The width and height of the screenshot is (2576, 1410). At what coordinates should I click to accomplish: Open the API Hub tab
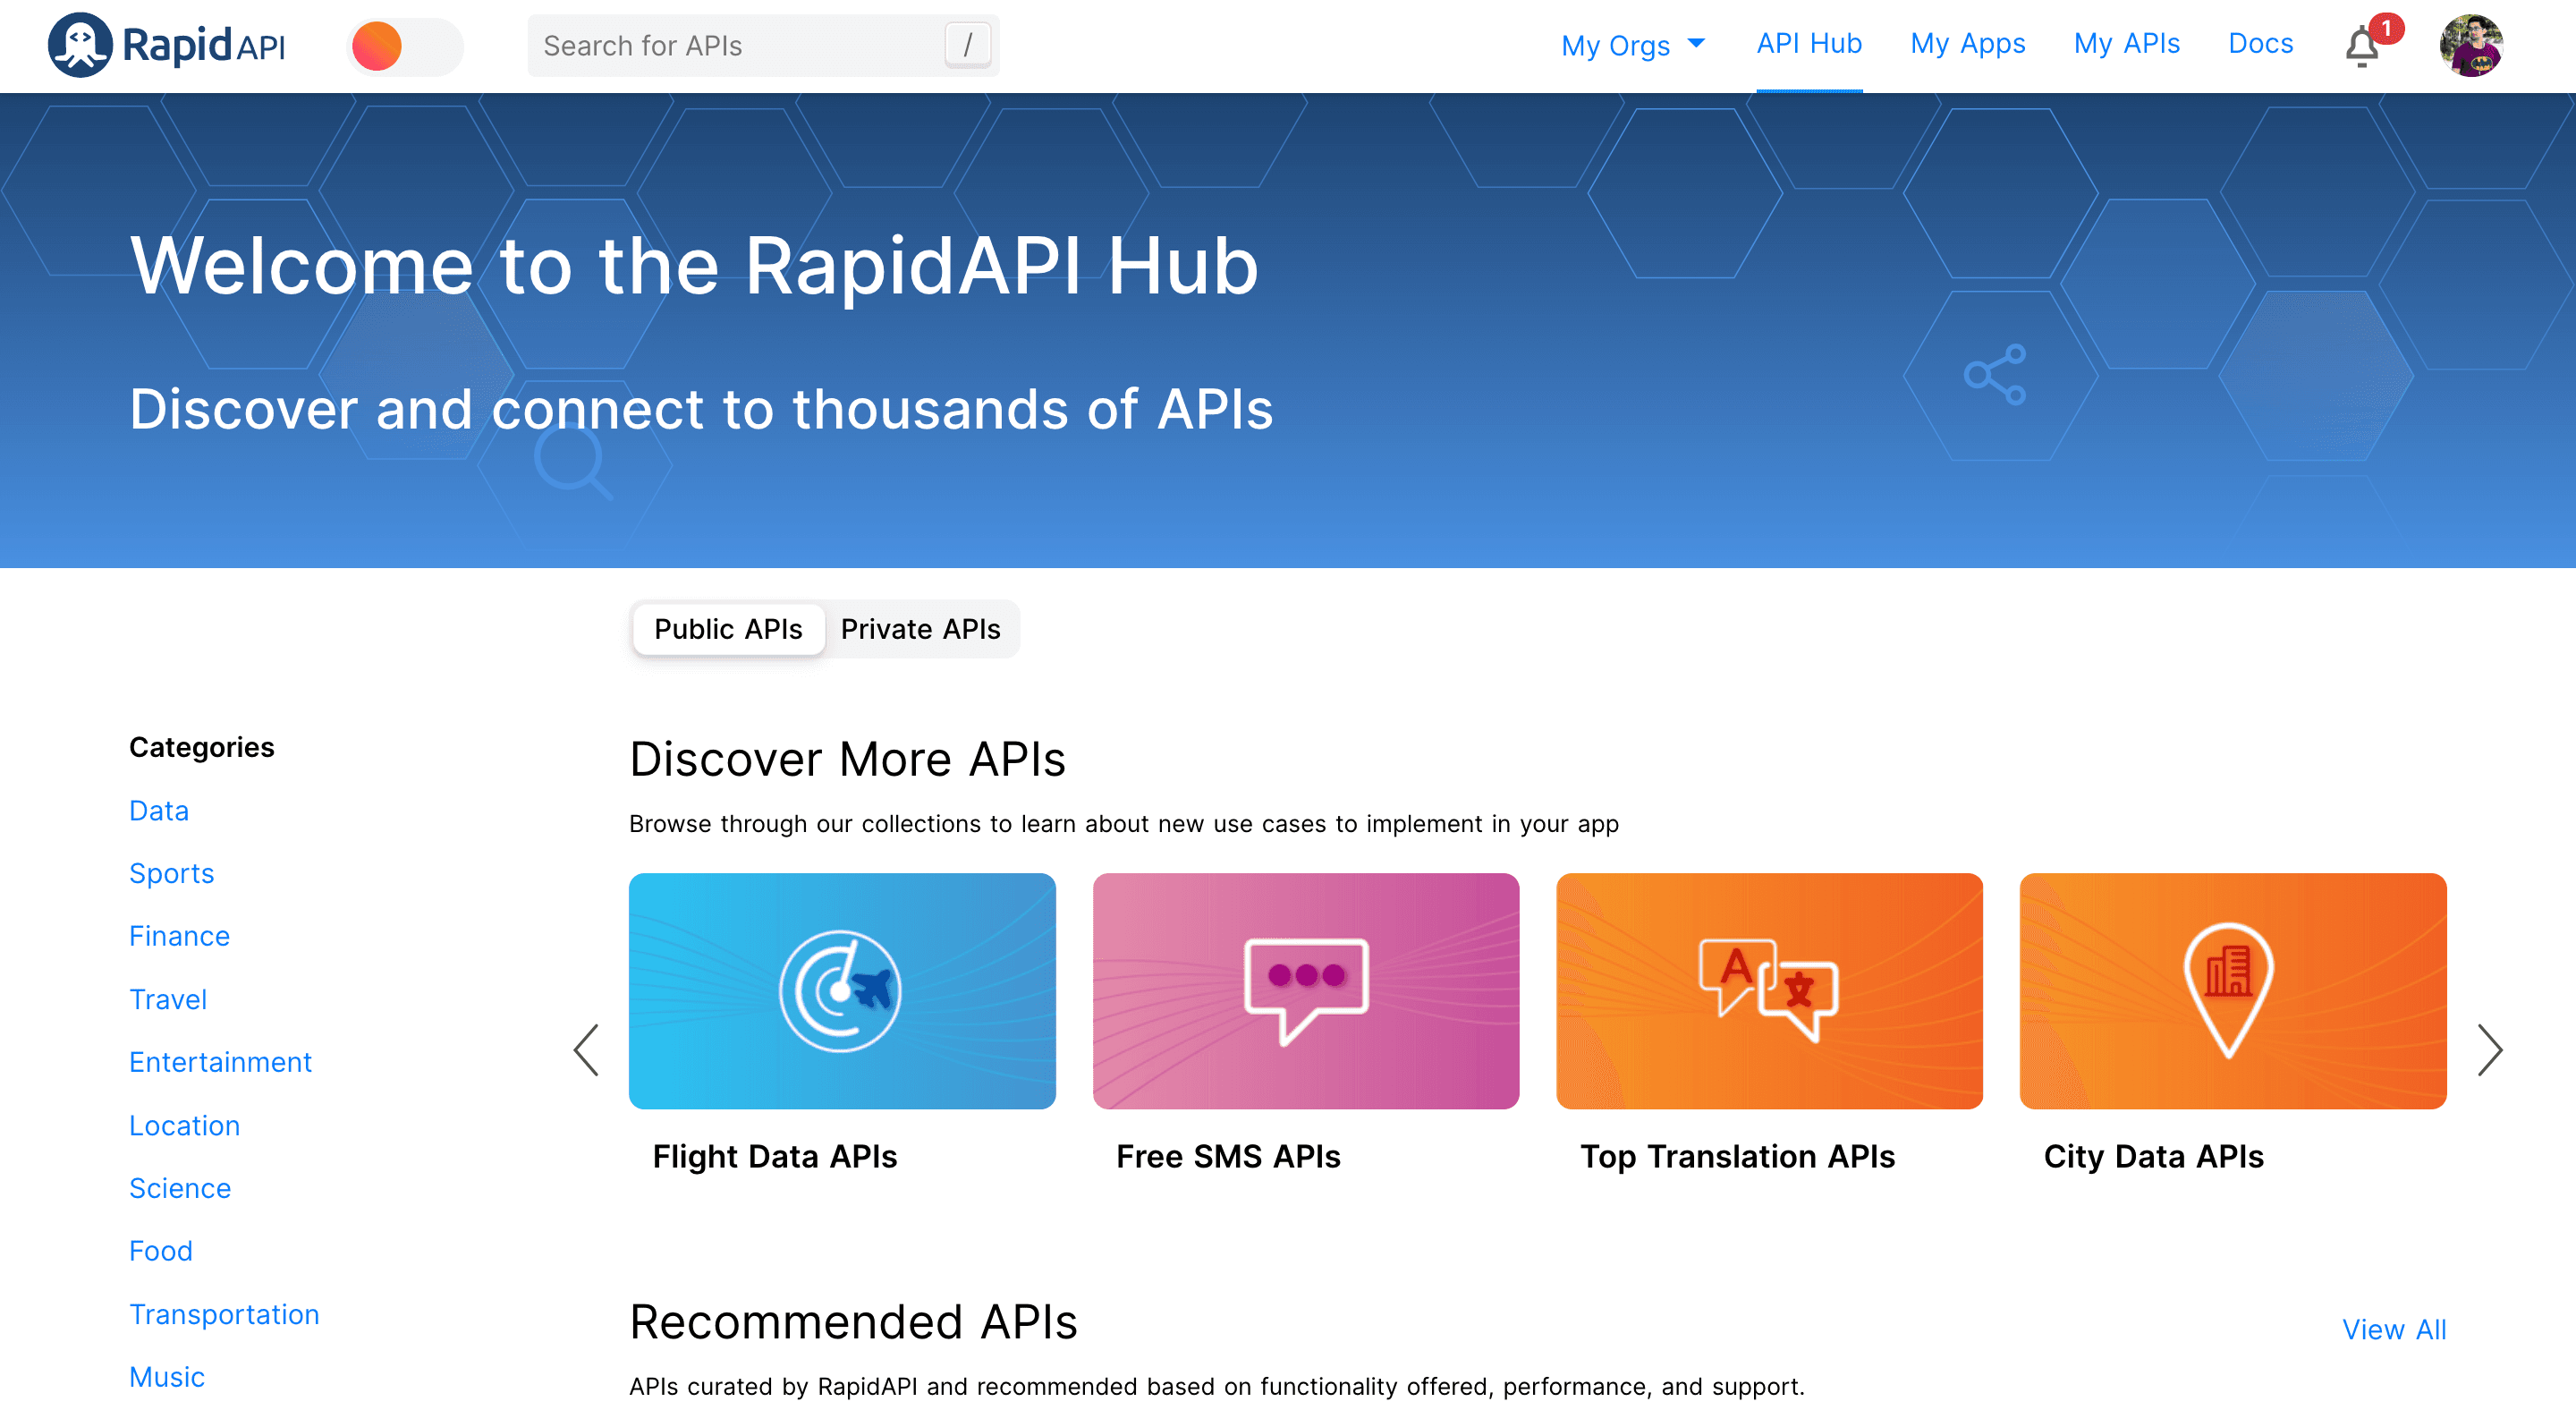[1809, 44]
